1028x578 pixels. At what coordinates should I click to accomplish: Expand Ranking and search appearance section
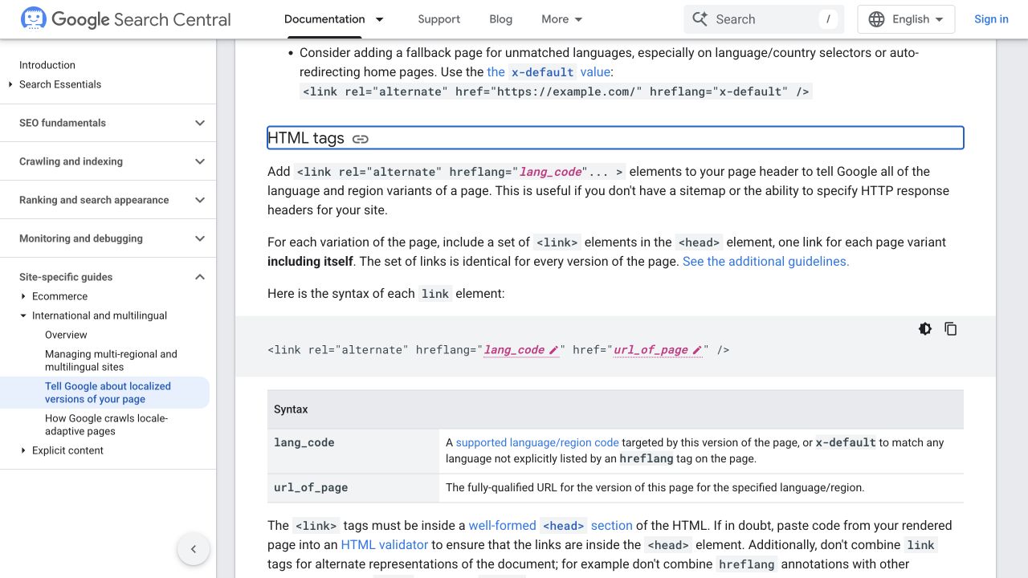(x=200, y=200)
